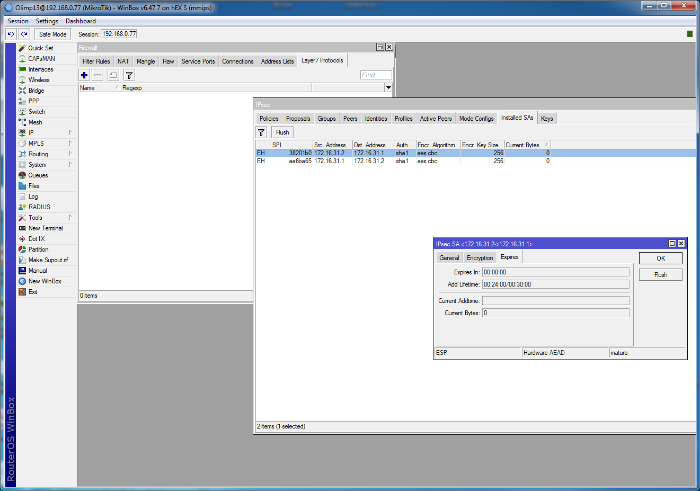
Task: Open the IPsec Identities tab
Action: (376, 119)
